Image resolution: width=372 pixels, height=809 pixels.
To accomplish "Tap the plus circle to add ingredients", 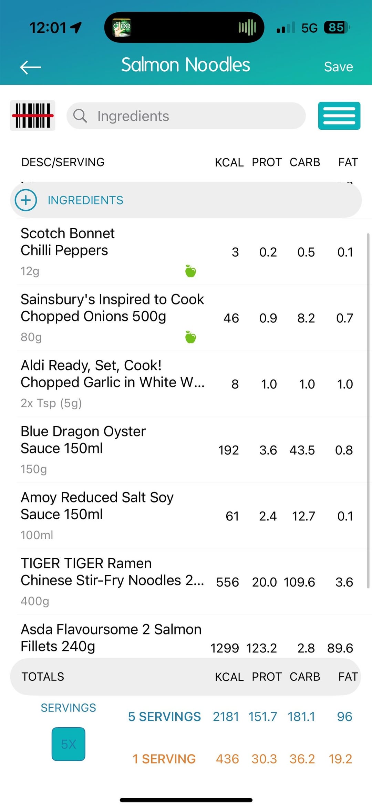I will click(x=26, y=200).
